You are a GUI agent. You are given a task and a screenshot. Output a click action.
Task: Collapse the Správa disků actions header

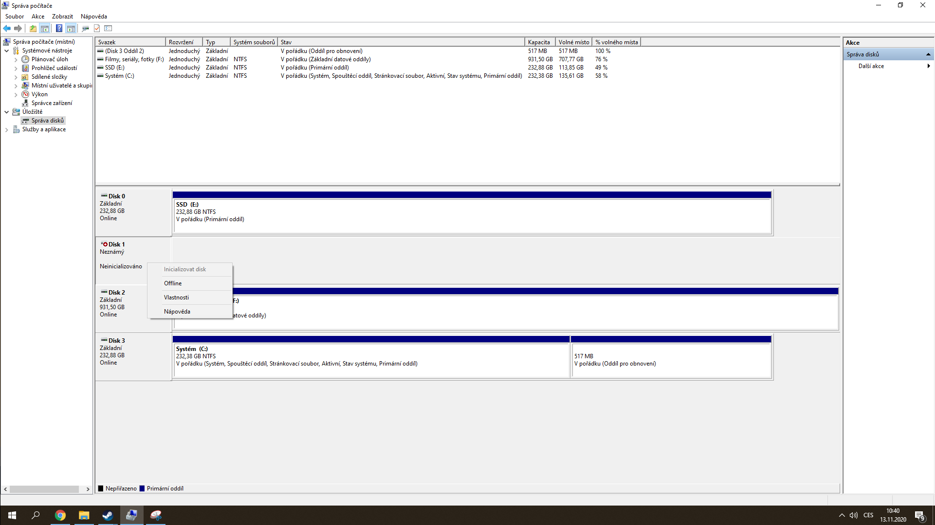click(928, 54)
